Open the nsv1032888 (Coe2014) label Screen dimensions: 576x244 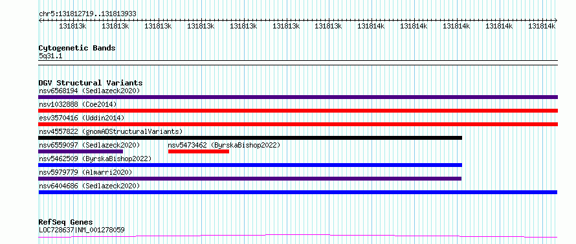click(78, 104)
